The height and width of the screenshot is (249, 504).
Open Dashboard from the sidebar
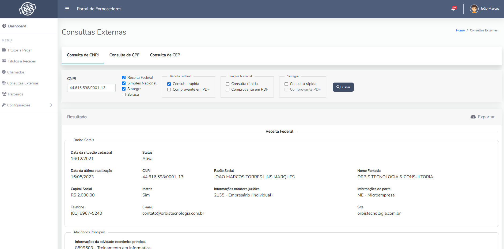[x=17, y=26]
